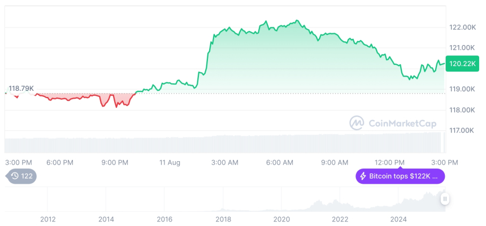Viewport: 486px width, 226px height.
Task: Click the 2016 year label on navigator
Action: [x=164, y=219]
